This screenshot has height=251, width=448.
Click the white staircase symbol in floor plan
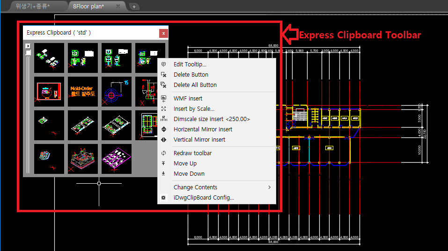[300, 115]
